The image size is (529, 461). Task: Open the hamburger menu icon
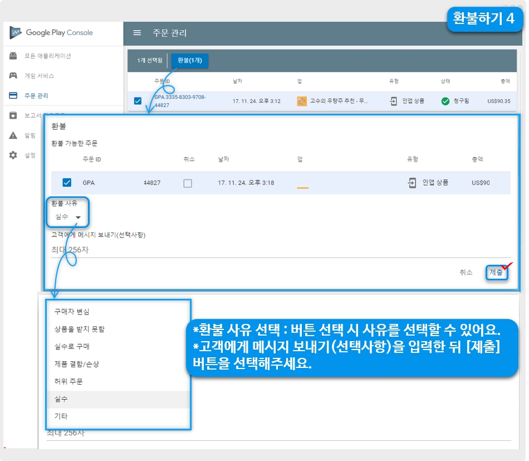pyautogui.click(x=137, y=33)
